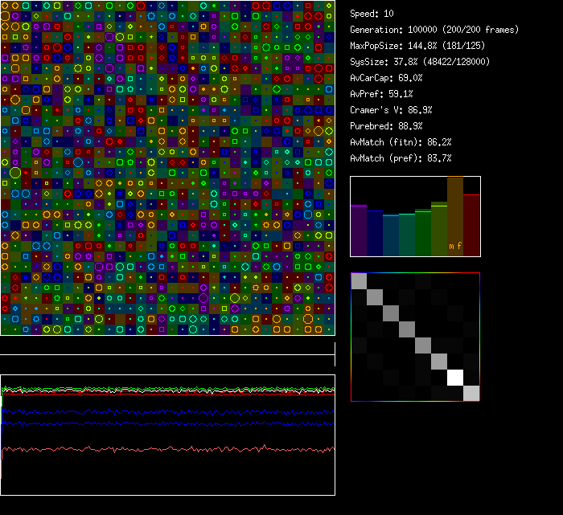Click the purple bar in the histogram
This screenshot has height=515, width=563.
coord(359,231)
